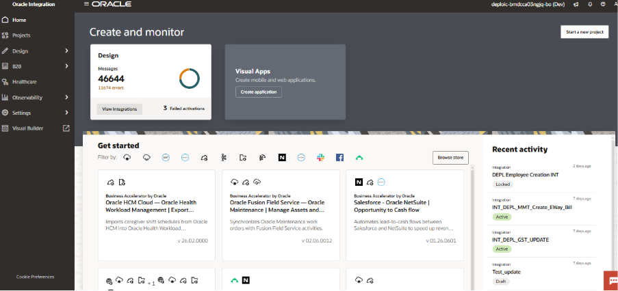Click the blue circle icon on the Salesforce card
618x291 pixels.
381,182
